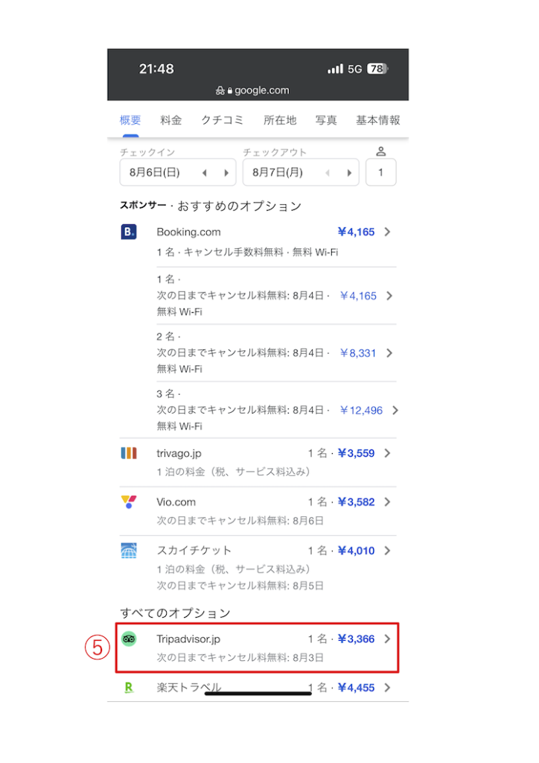Screen dimensions: 539x763
Task: Click the Vio.com logo icon
Action: click(129, 501)
